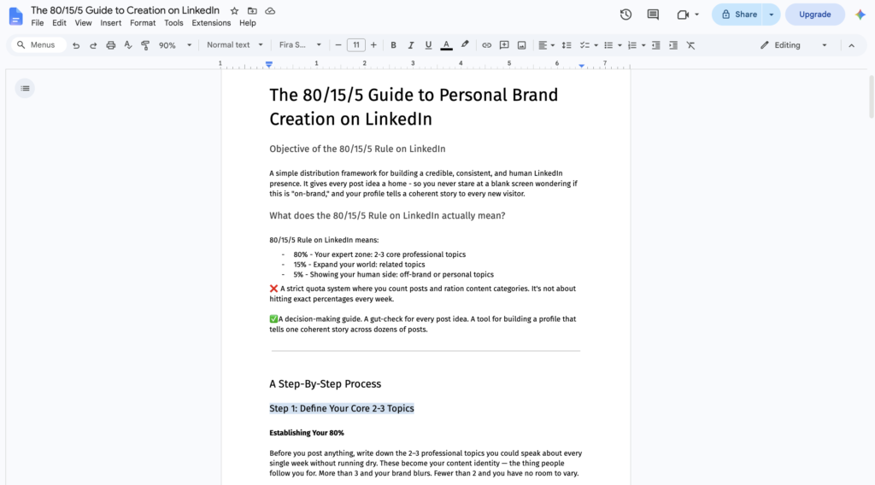Viewport: 875px width, 485px height.
Task: Start a video meeting
Action: click(x=683, y=15)
